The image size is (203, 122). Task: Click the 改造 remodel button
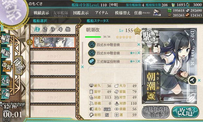tap(185, 112)
